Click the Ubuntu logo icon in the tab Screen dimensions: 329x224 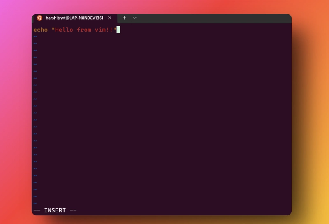click(39, 18)
